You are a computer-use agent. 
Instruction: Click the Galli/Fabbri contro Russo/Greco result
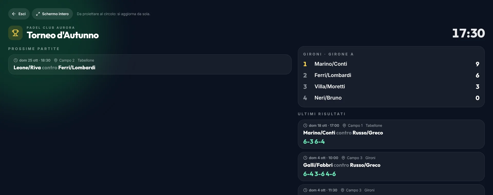(x=391, y=167)
